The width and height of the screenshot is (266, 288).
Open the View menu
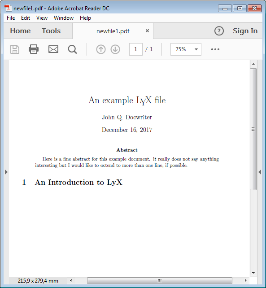tap(42, 18)
